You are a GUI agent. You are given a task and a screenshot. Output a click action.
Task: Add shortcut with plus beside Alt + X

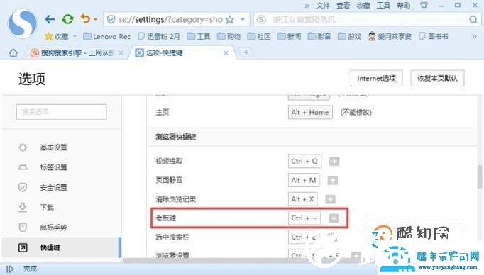[x=330, y=199]
